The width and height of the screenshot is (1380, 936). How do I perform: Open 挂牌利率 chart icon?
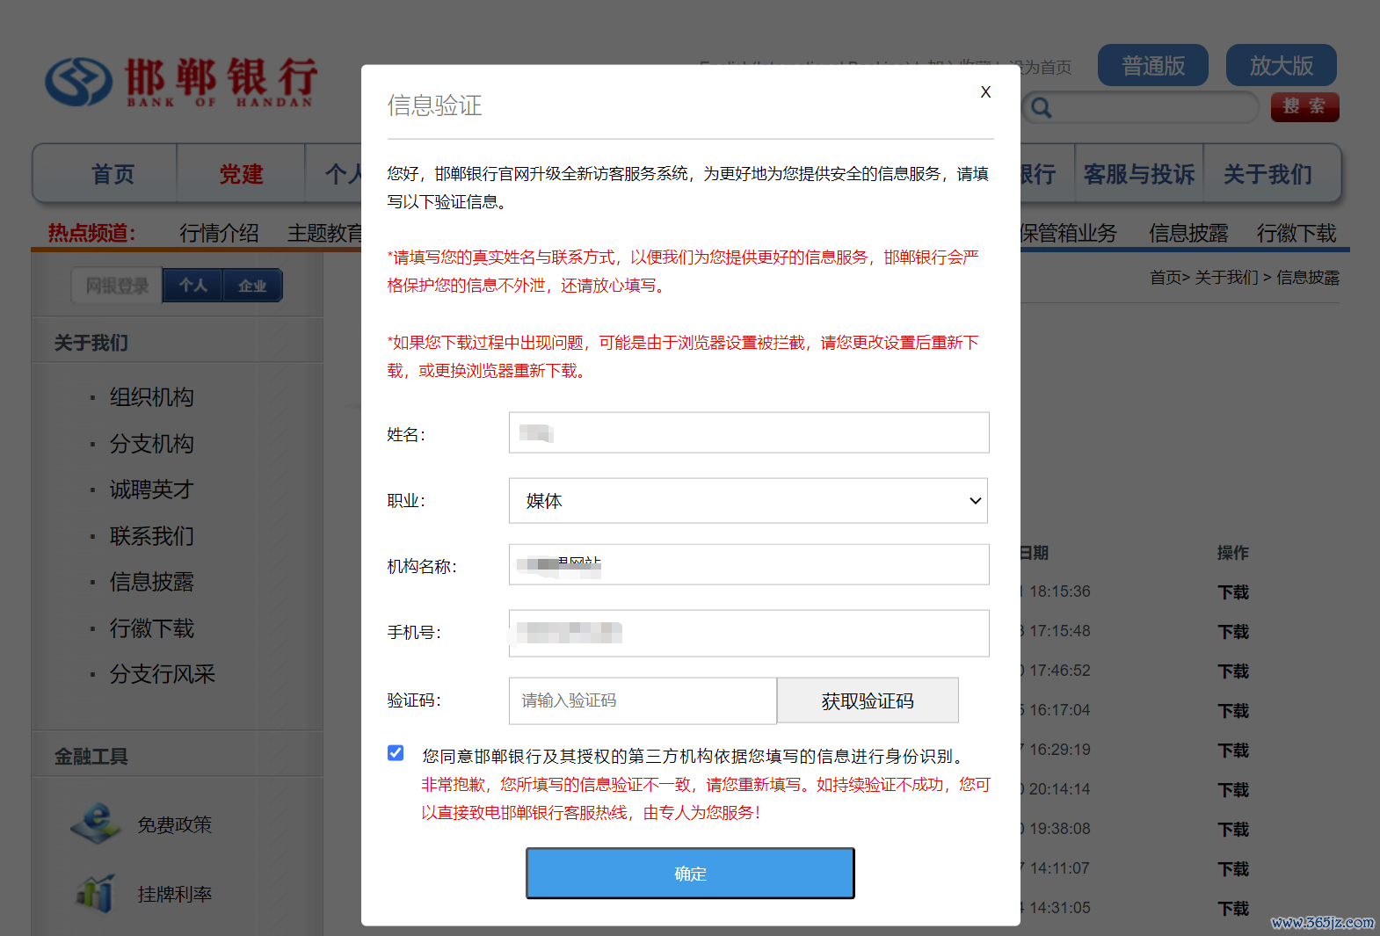click(x=95, y=893)
